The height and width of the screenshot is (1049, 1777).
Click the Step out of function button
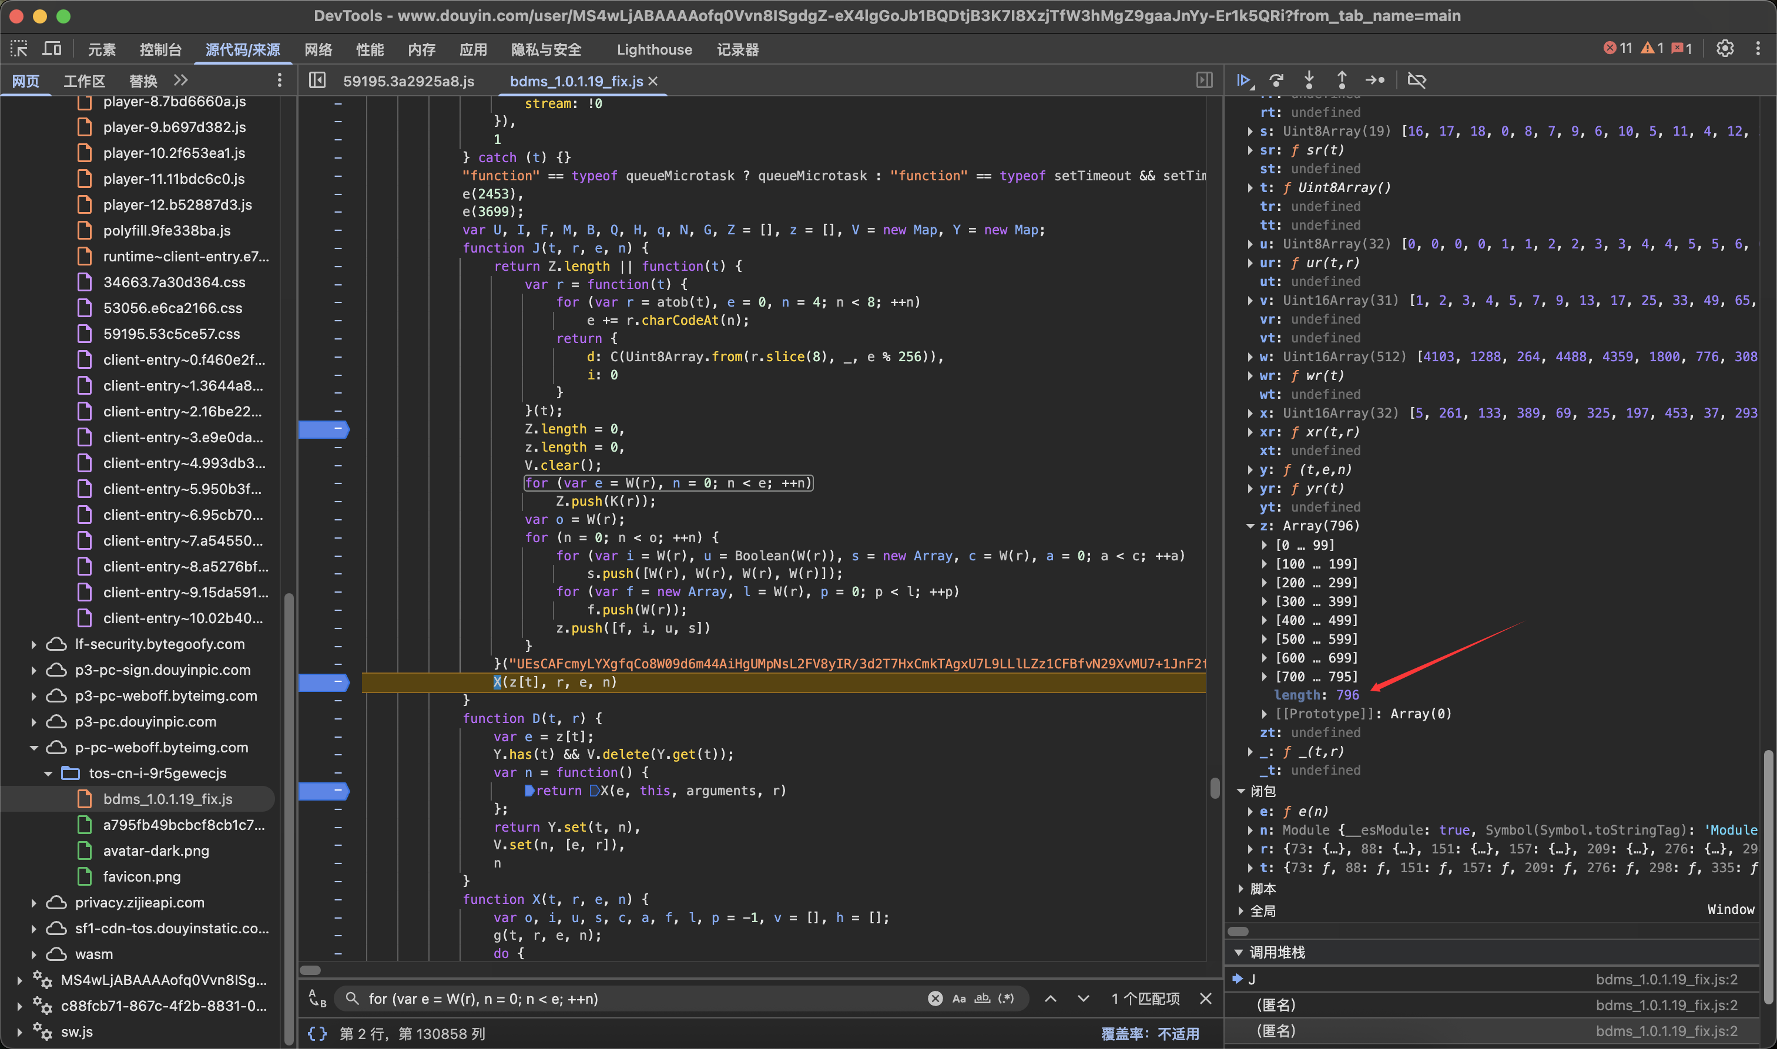(1342, 80)
